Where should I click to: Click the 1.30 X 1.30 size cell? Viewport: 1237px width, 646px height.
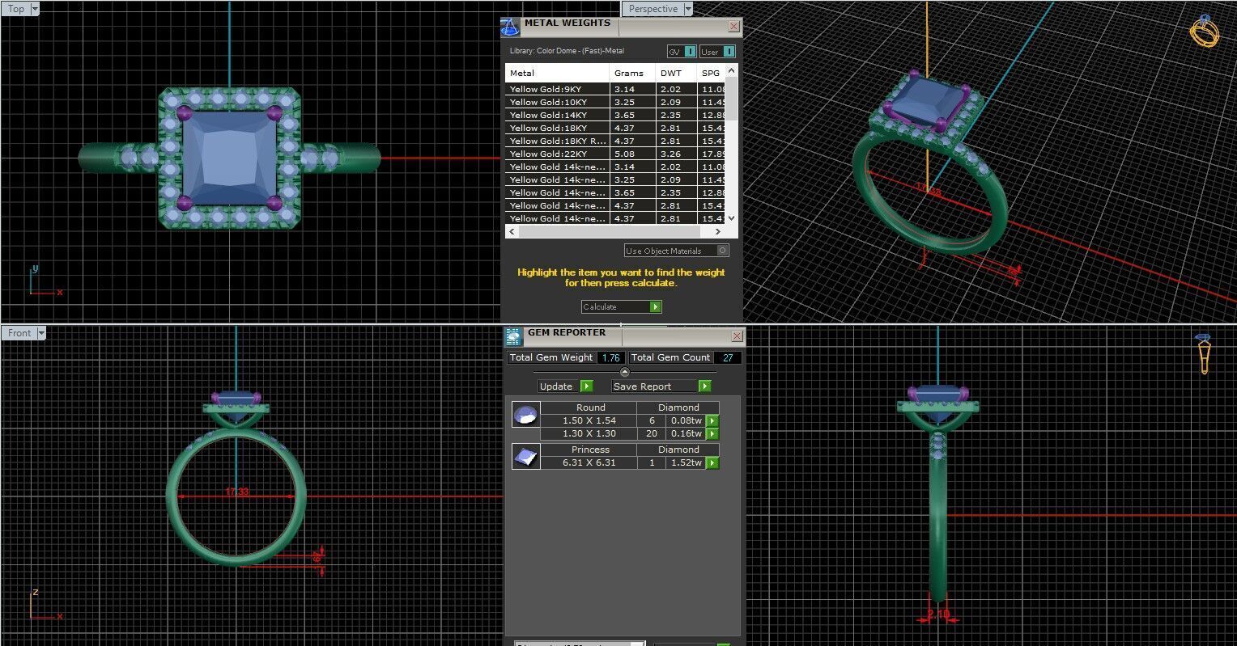(x=589, y=433)
